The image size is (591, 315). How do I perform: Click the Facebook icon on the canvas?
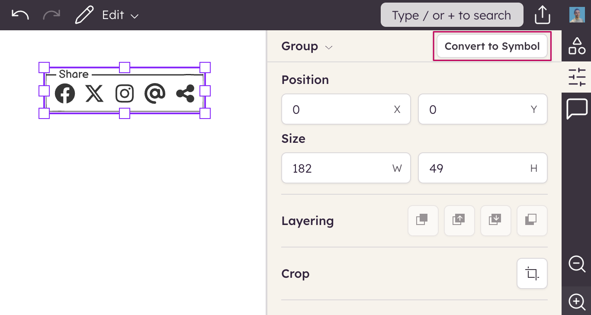coord(65,93)
